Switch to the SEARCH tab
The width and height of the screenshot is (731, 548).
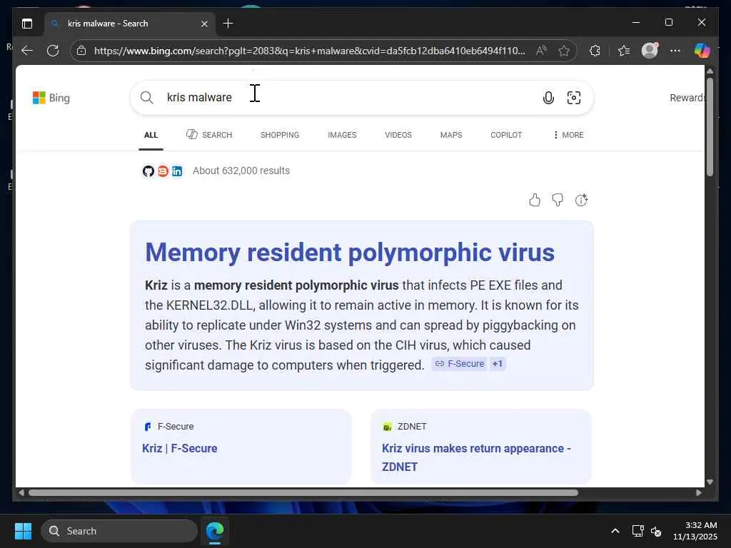(x=209, y=135)
